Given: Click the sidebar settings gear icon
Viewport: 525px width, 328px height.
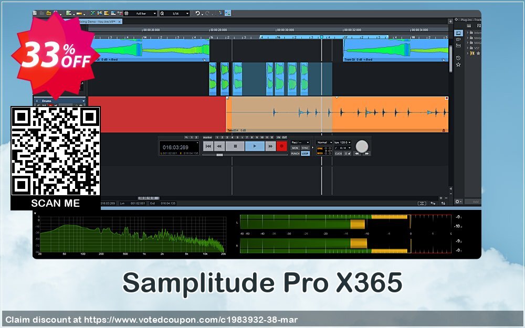Looking at the screenshot, I should coord(457,202).
